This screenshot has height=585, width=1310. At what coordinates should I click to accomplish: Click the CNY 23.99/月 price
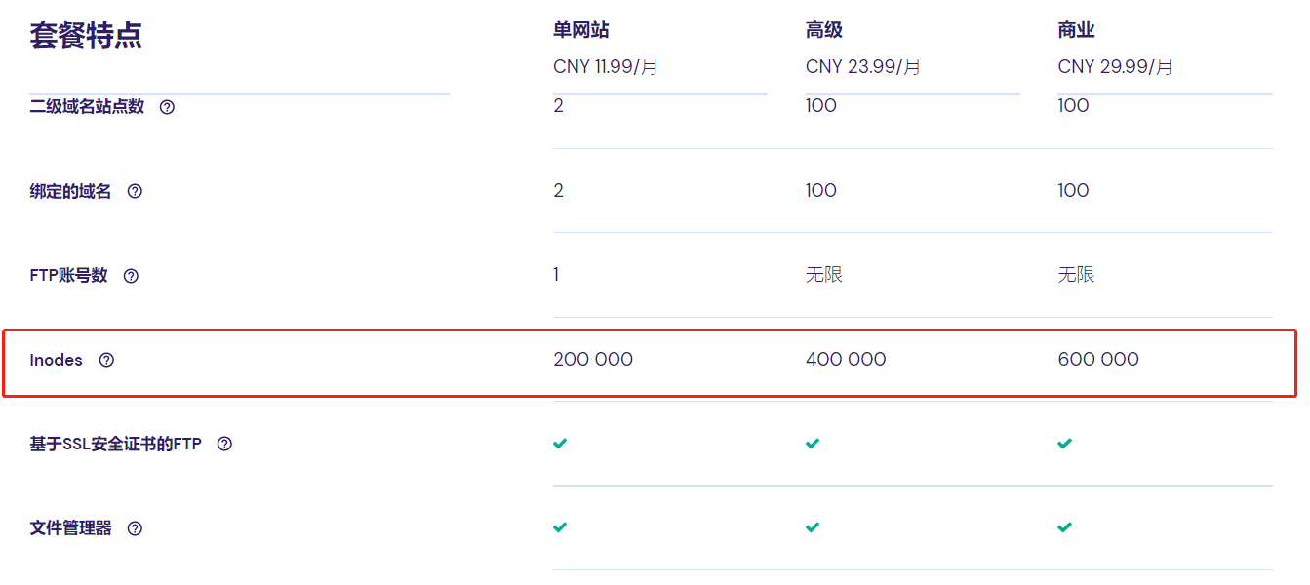click(862, 67)
